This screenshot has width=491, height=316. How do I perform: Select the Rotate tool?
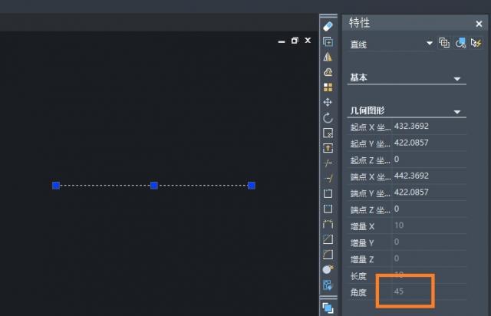pos(328,118)
